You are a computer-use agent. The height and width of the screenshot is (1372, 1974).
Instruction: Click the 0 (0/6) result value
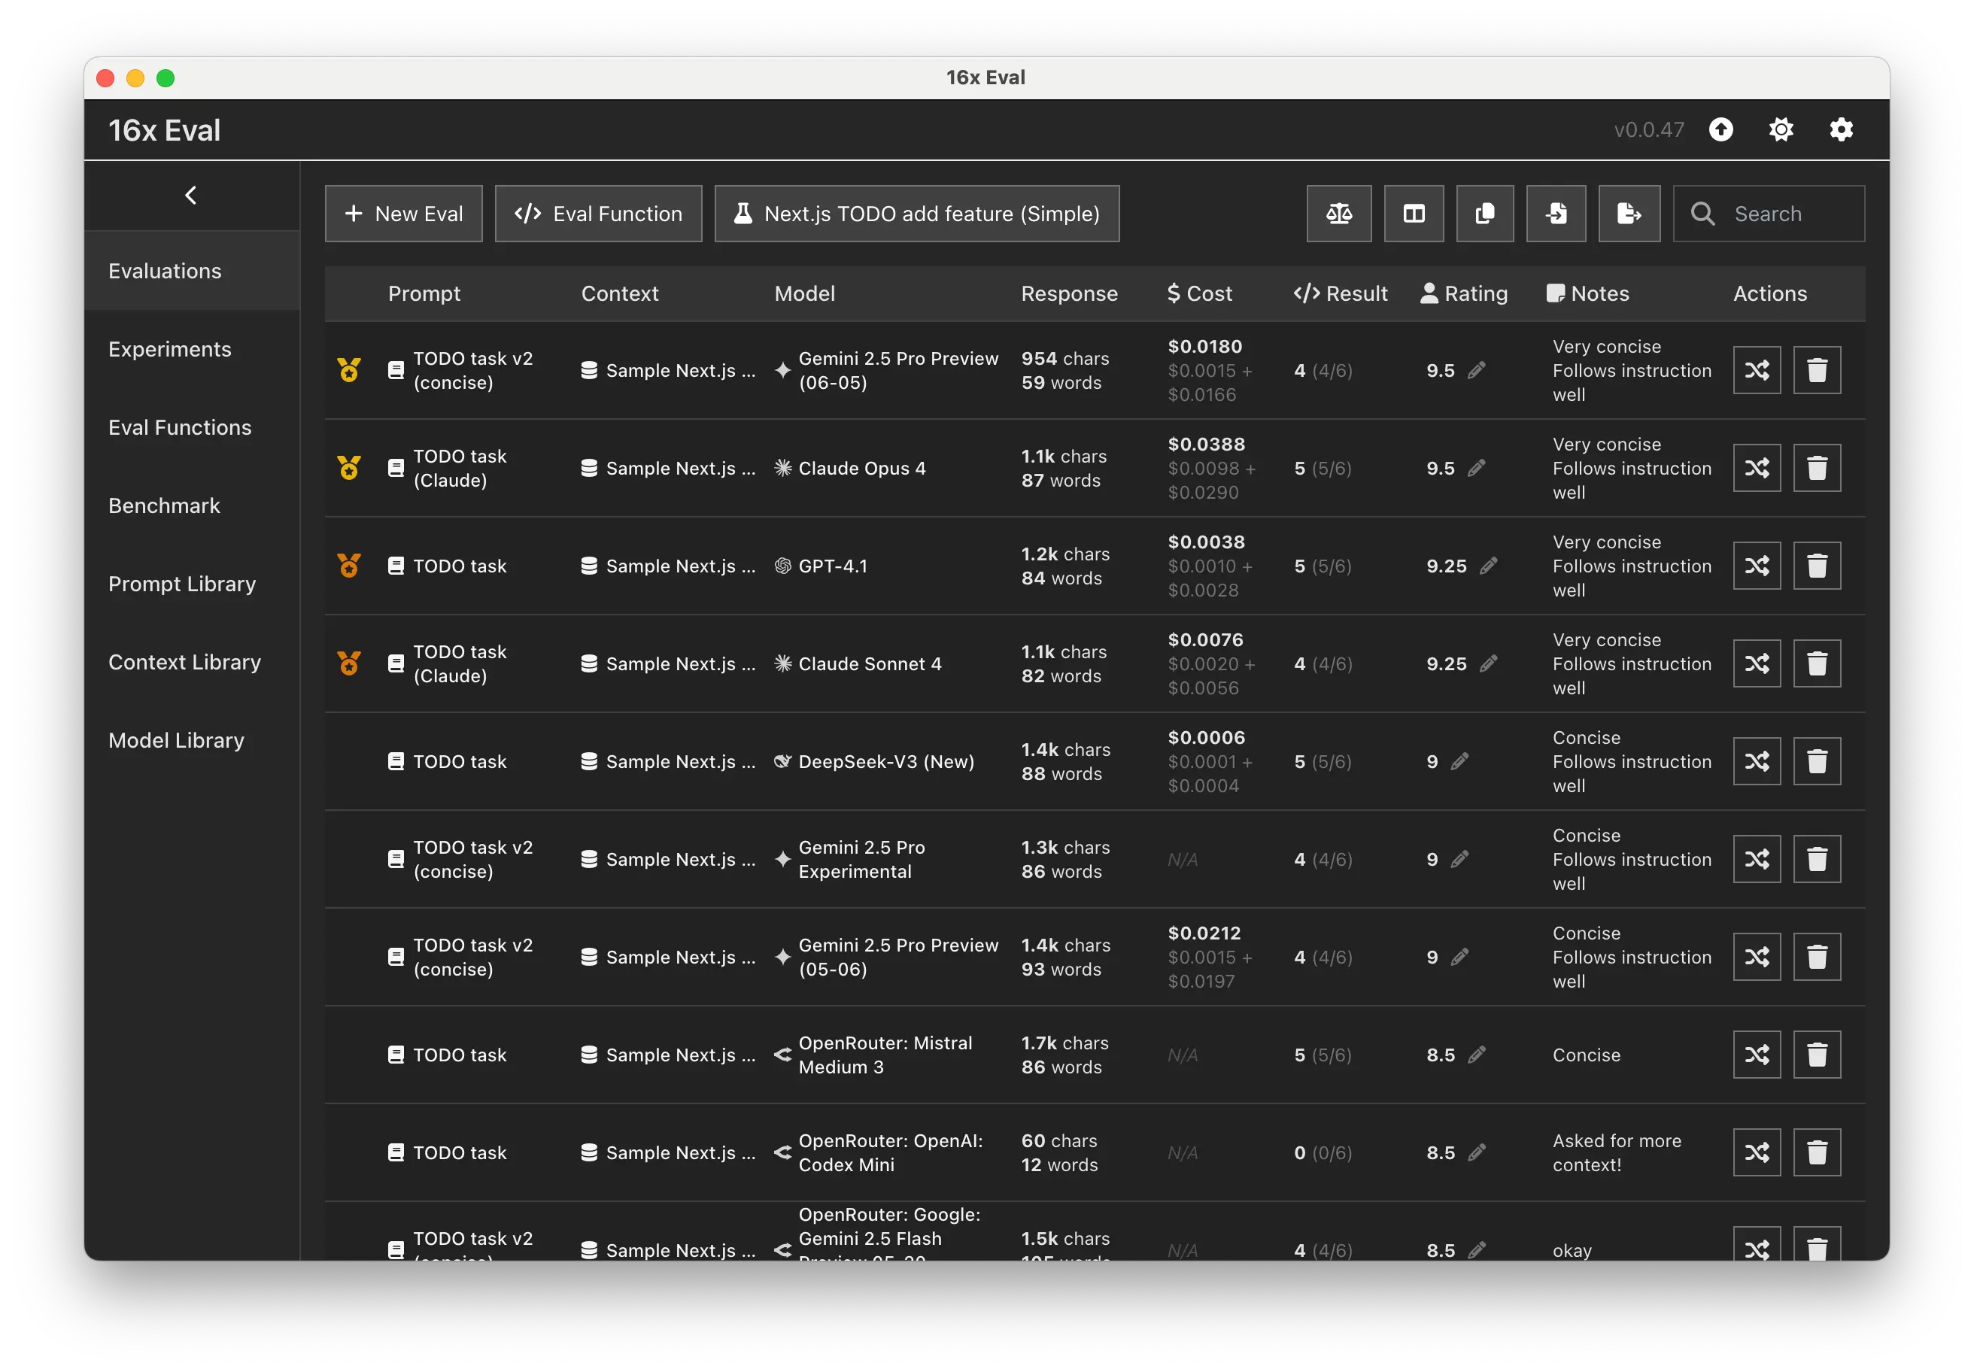click(1323, 1153)
